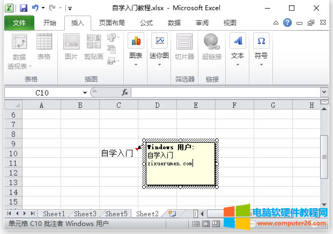Select column A header
Screen dimensions: 333x234
click(x=41, y=105)
